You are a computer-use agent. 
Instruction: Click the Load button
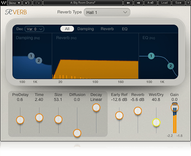click(x=165, y=3)
